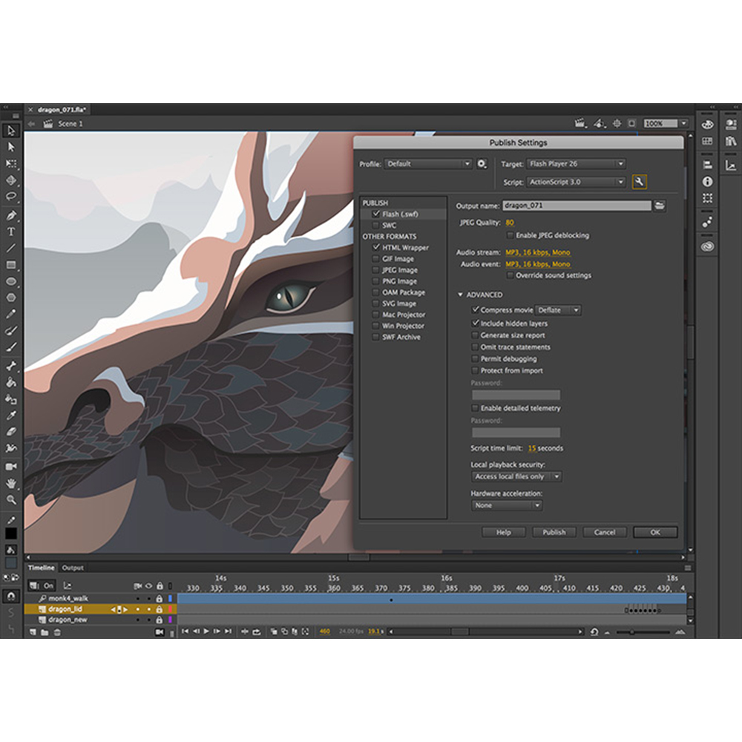The height and width of the screenshot is (742, 742).
Task: Click the black stroke color swatch
Action: [11, 533]
